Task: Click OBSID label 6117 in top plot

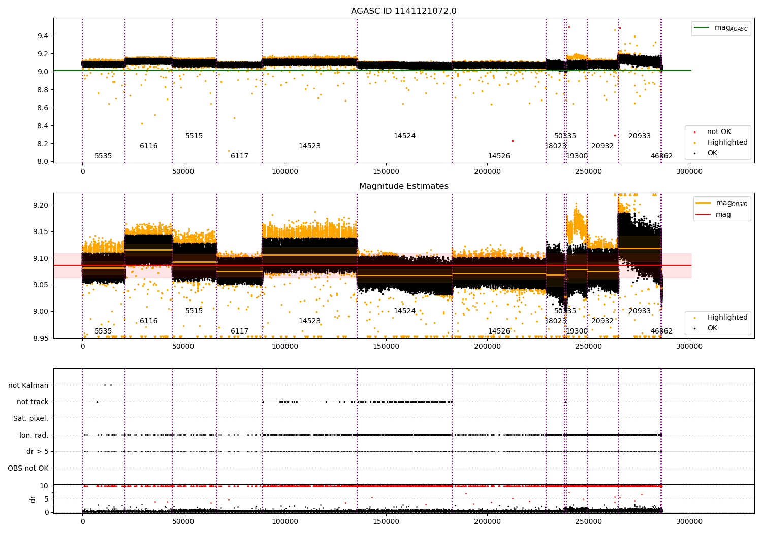Action: click(240, 156)
